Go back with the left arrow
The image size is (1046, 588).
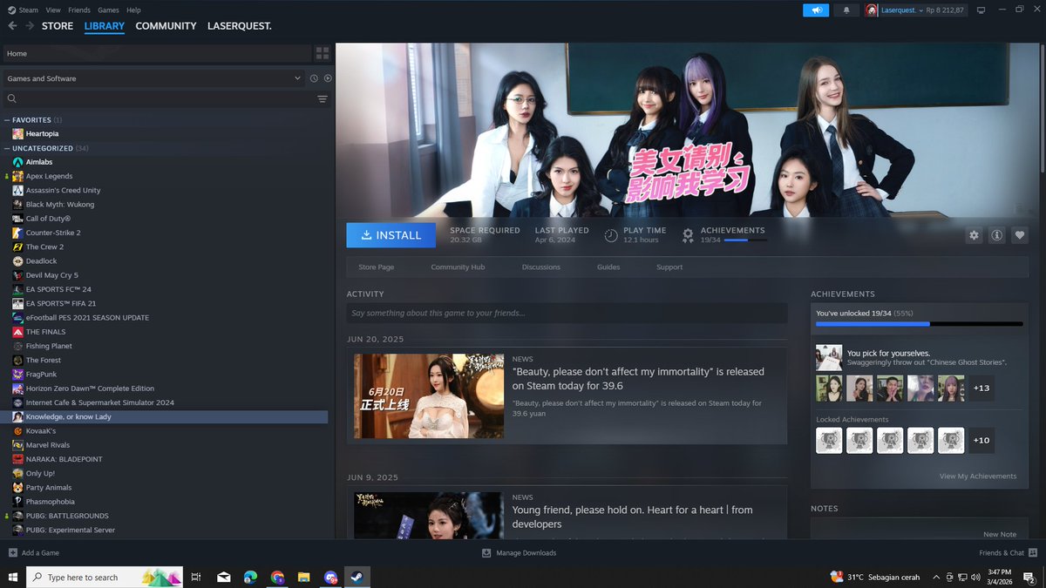pyautogui.click(x=12, y=26)
